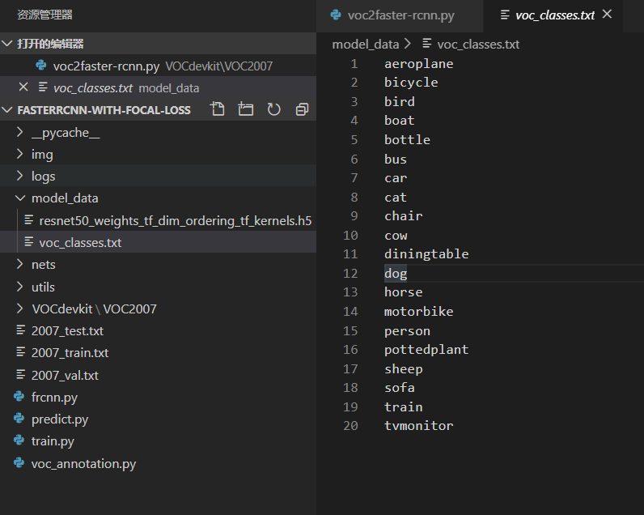Click line number 19 in the gutter
The width and height of the screenshot is (644, 515).
point(350,406)
